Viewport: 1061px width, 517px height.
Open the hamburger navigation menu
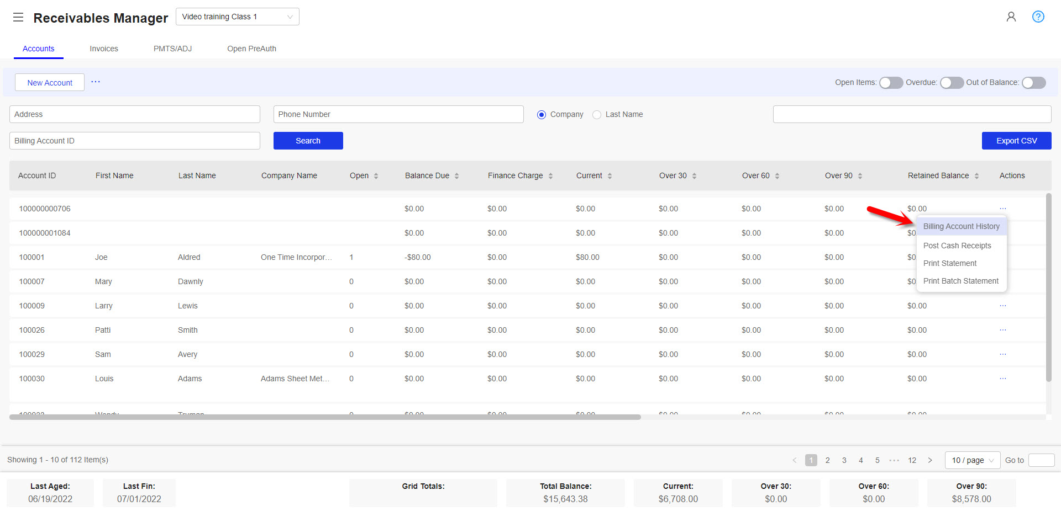pyautogui.click(x=18, y=17)
